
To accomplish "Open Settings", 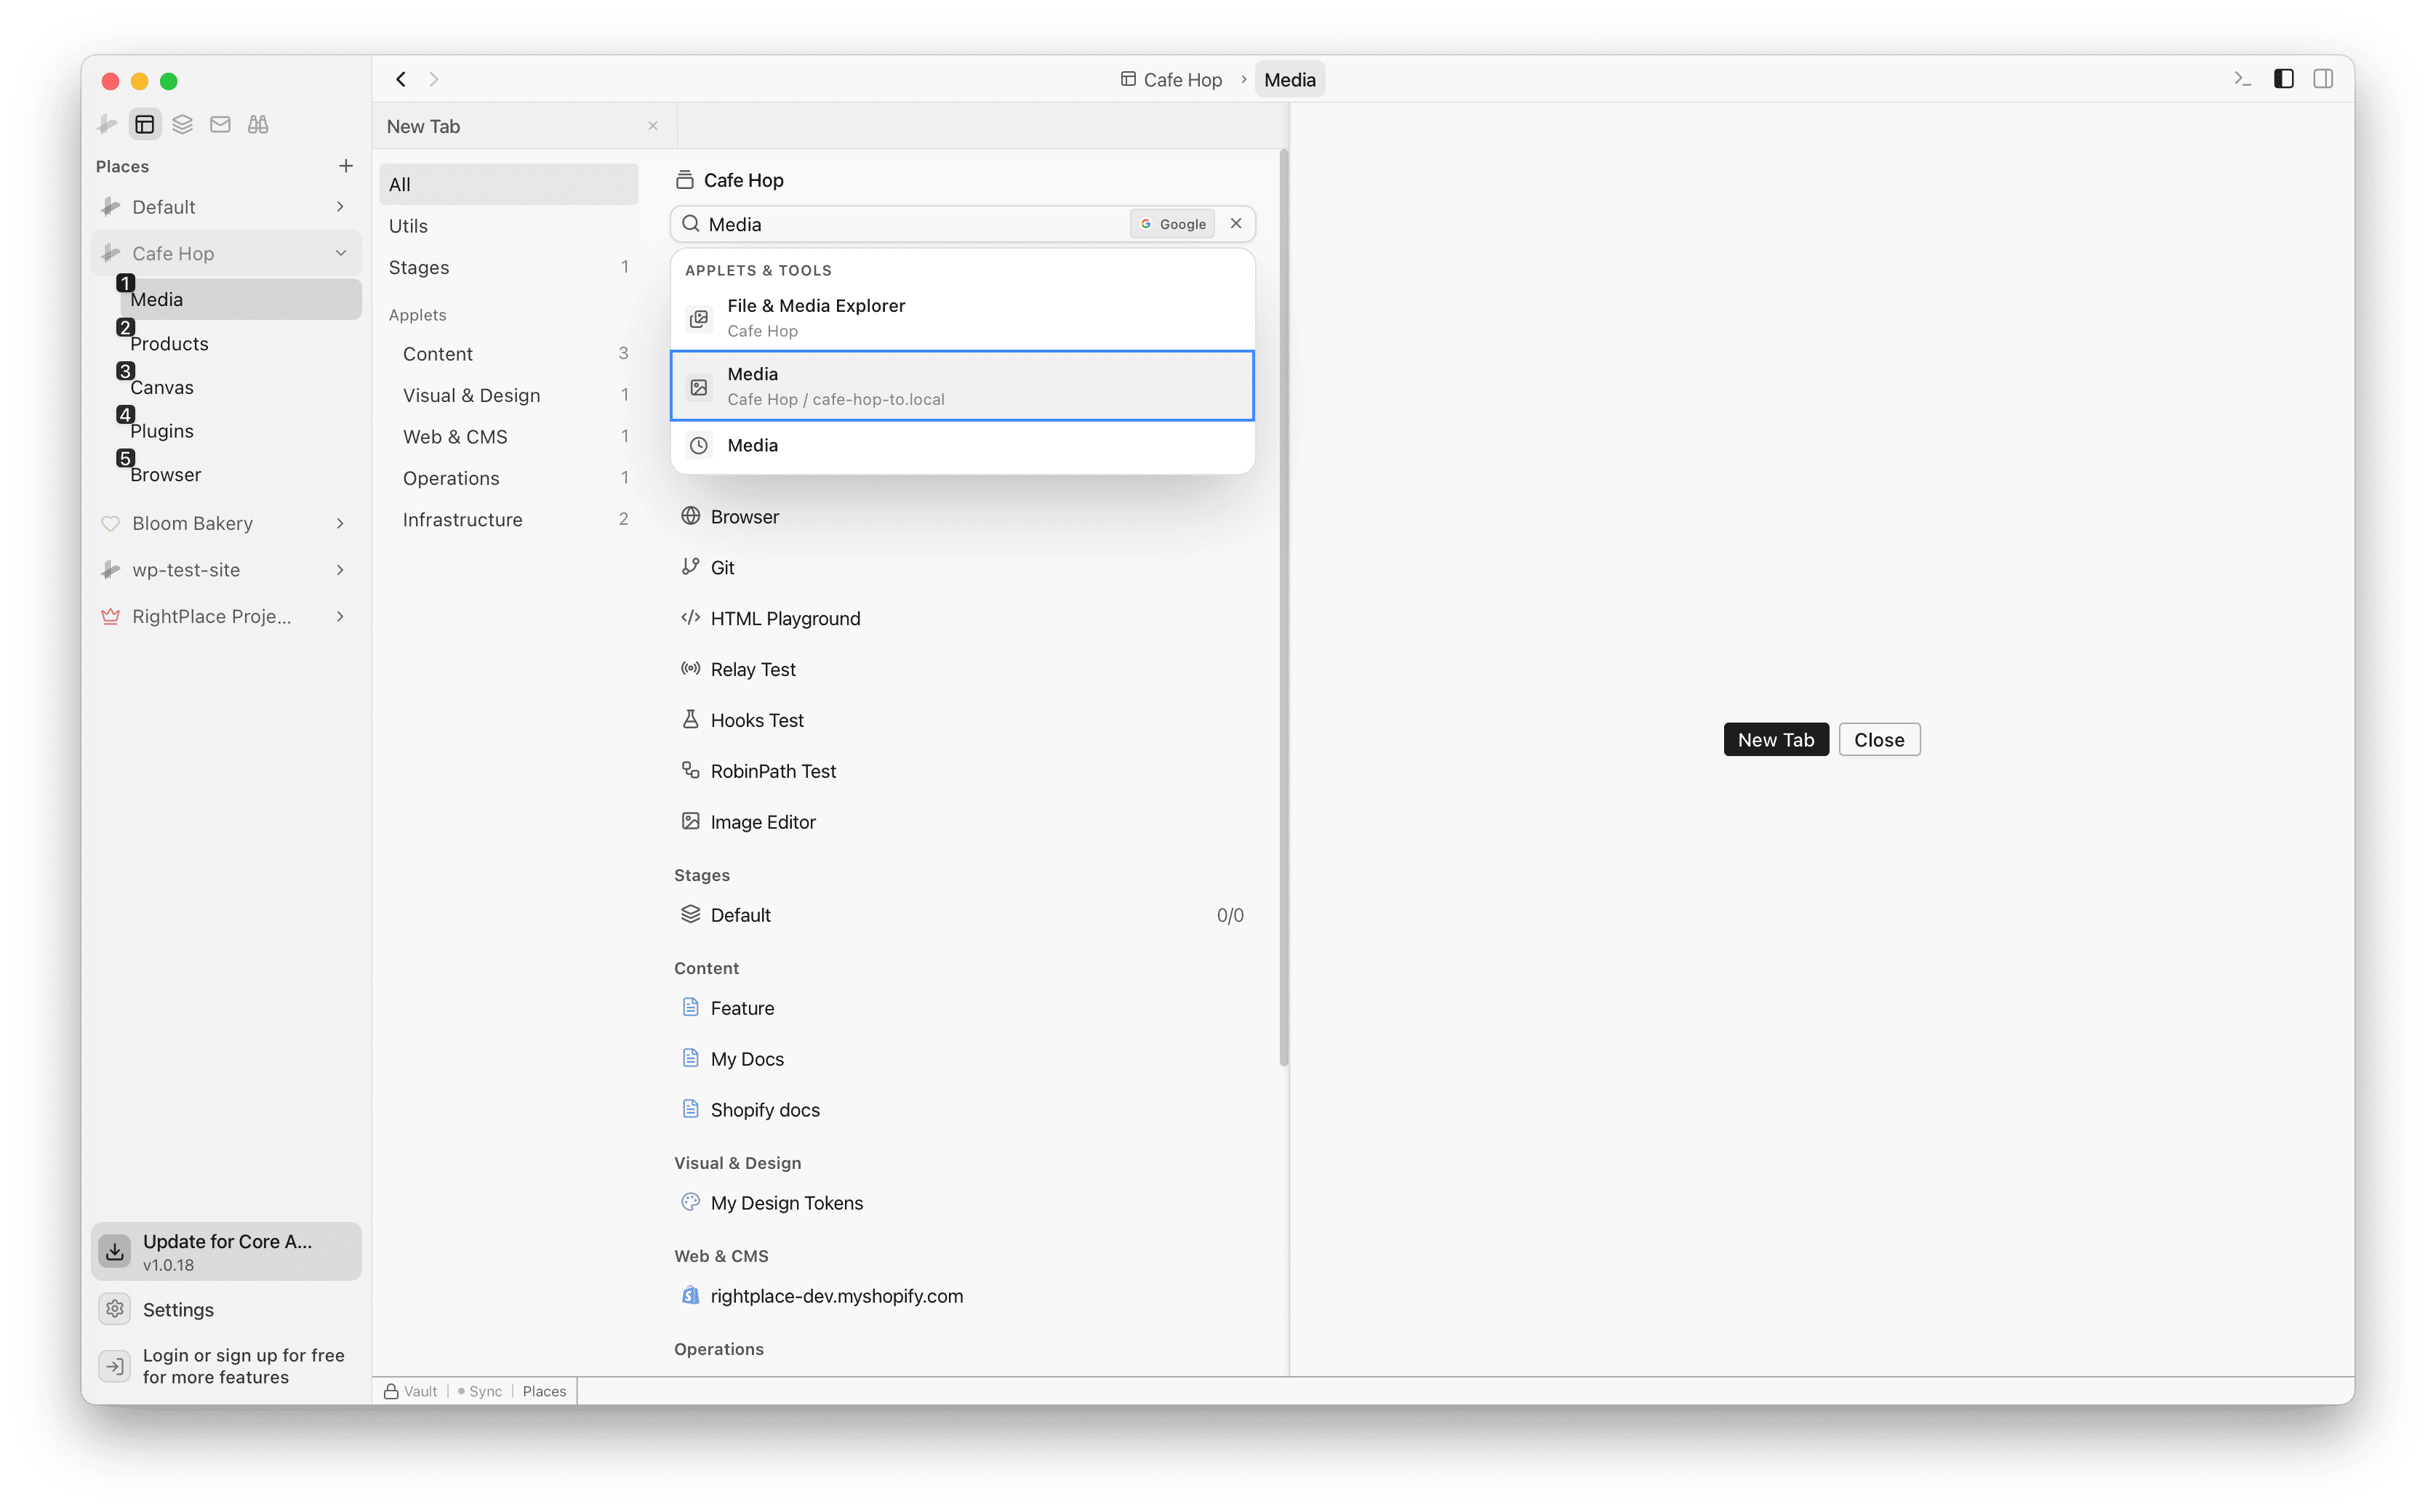I will [226, 1309].
